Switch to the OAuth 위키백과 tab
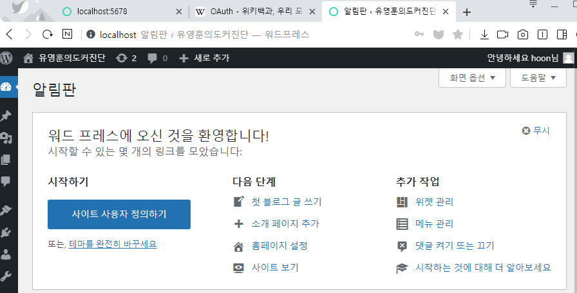The height and width of the screenshot is (293, 577). (x=256, y=12)
